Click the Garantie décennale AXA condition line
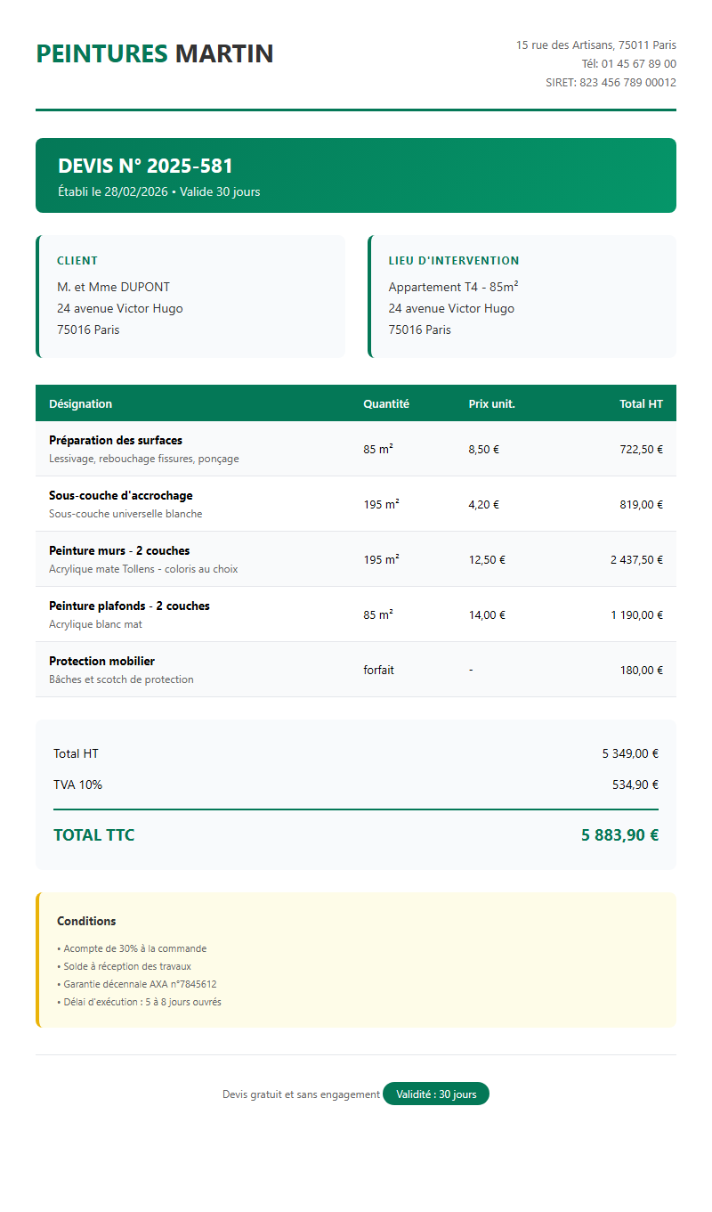This screenshot has height=1212, width=712. coord(140,984)
